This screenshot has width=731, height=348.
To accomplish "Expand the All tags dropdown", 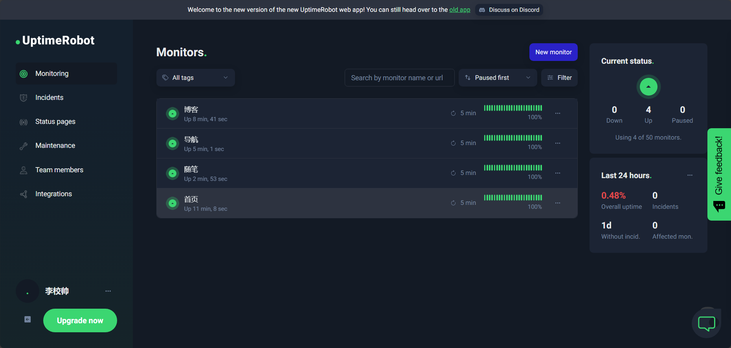I will (x=196, y=78).
